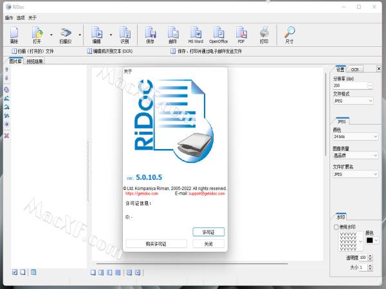
Task: Click the move-up arrow in left sidebar
Action: click(x=6, y=69)
